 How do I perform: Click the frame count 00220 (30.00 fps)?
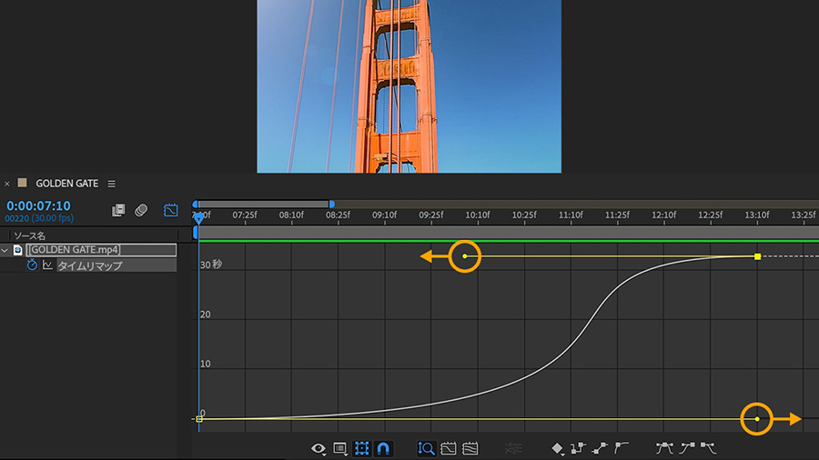pyautogui.click(x=39, y=218)
